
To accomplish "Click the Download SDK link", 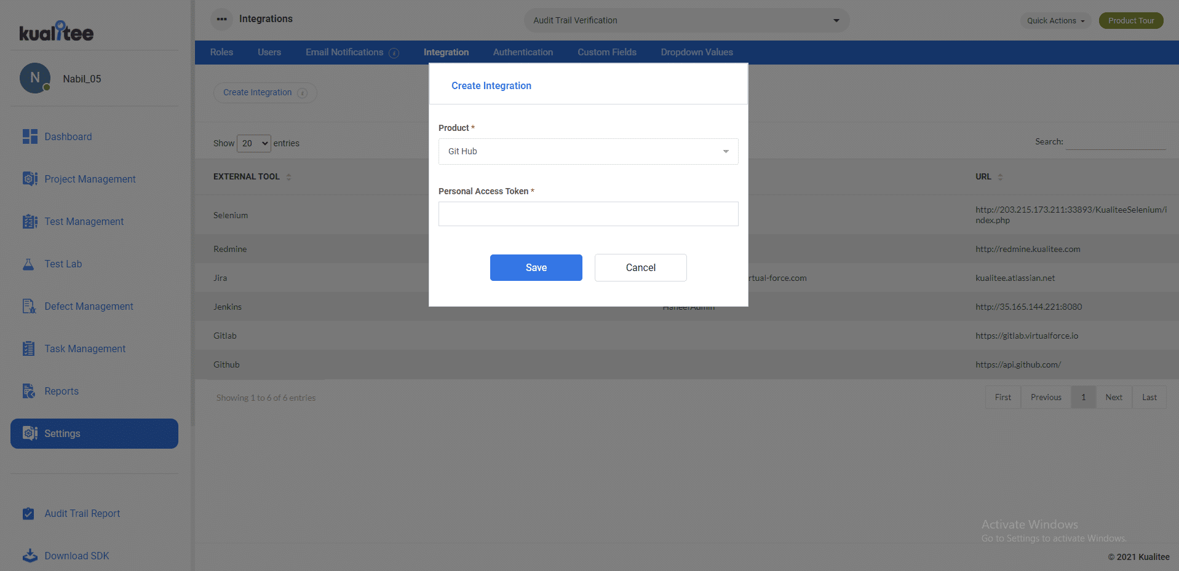I will [76, 556].
